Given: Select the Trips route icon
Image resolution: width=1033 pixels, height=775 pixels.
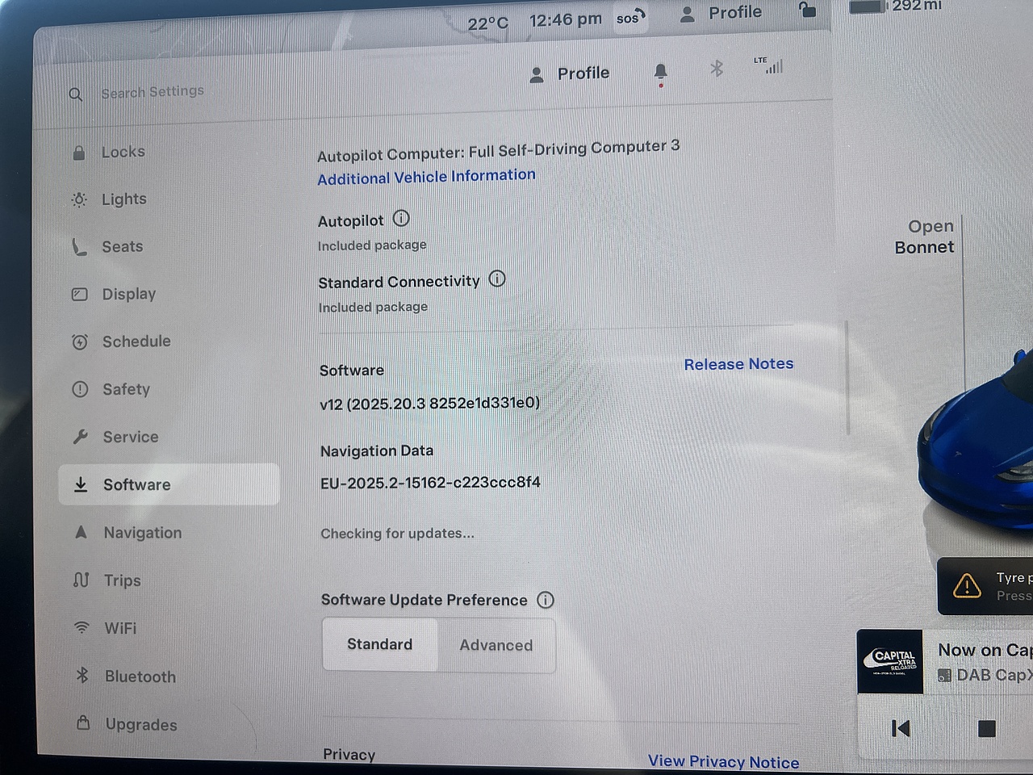Looking at the screenshot, I should coord(81,580).
